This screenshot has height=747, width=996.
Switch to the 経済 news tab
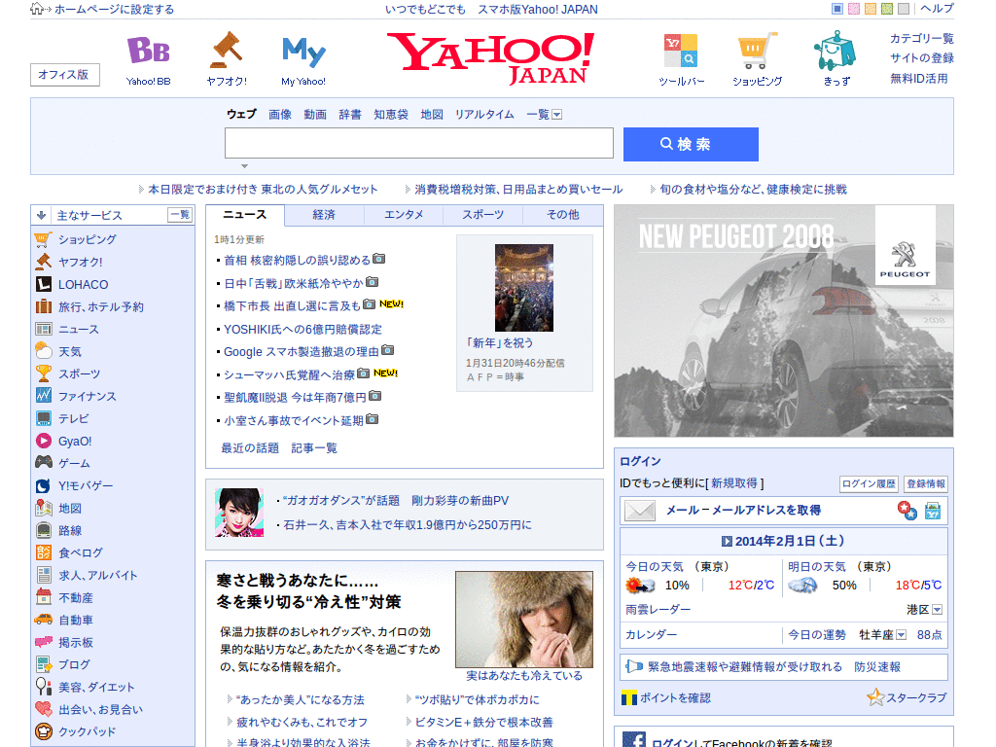tap(323, 215)
